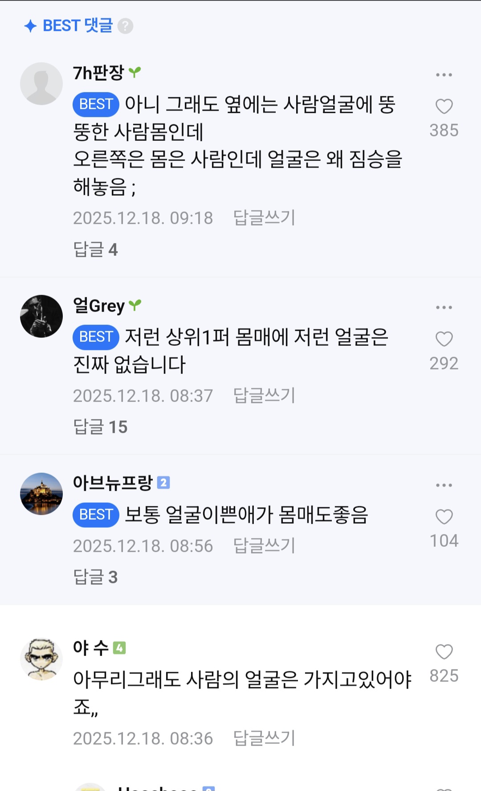
Task: Expand the 15 replies under 얼Grey's comment
Action: click(100, 427)
